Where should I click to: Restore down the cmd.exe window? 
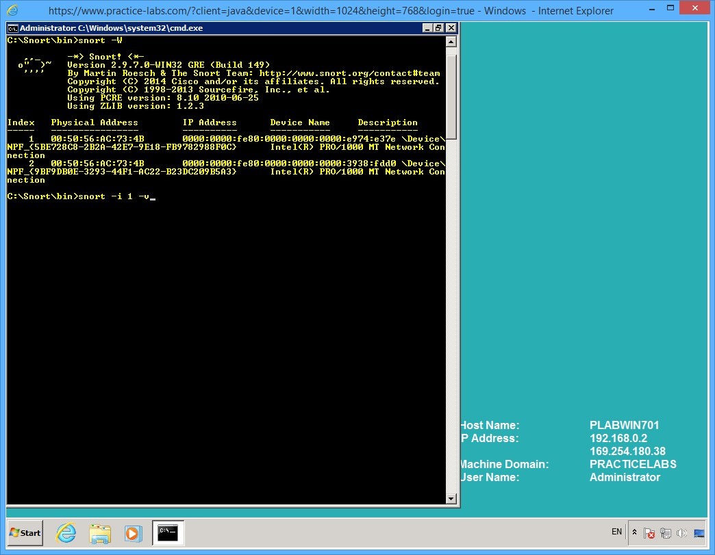click(x=439, y=28)
